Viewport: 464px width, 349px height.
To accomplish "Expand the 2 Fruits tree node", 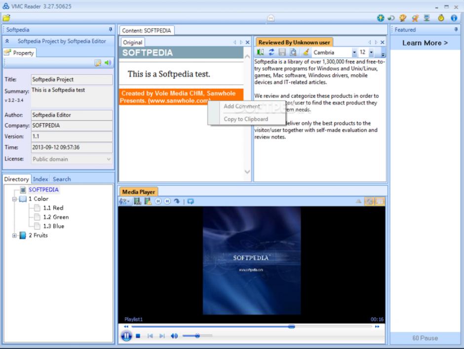I will coord(14,236).
